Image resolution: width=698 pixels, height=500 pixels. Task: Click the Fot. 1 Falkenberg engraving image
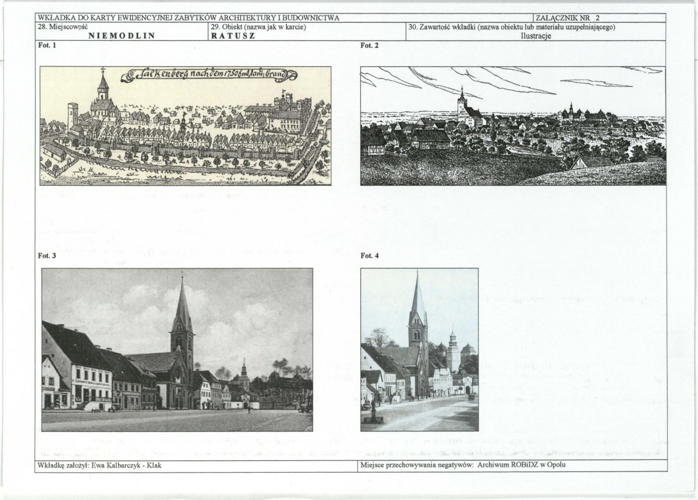[185, 126]
